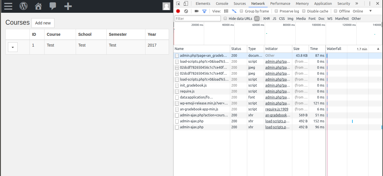Enable Hide data URLs checkbox

click(225, 18)
